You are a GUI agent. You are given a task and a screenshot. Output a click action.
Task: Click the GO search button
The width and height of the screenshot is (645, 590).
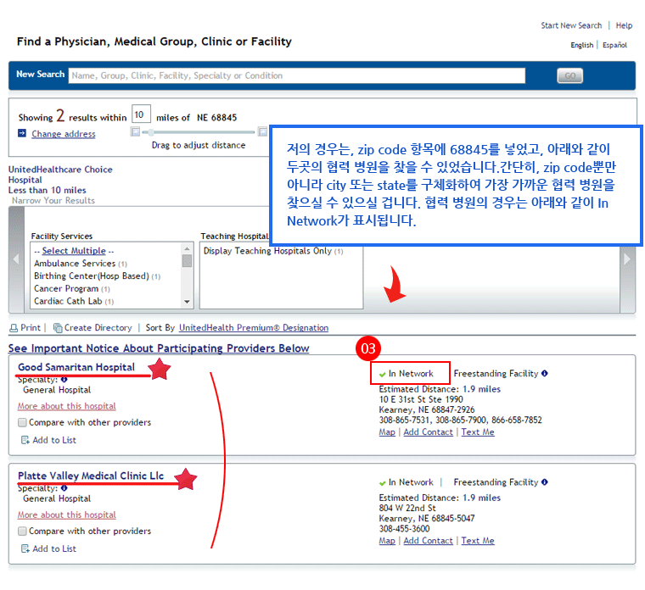pyautogui.click(x=569, y=75)
